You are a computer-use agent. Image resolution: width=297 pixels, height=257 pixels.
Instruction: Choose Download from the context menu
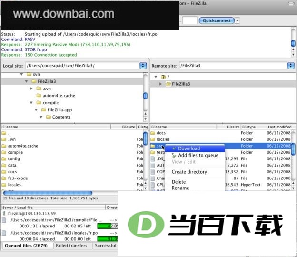195,148
